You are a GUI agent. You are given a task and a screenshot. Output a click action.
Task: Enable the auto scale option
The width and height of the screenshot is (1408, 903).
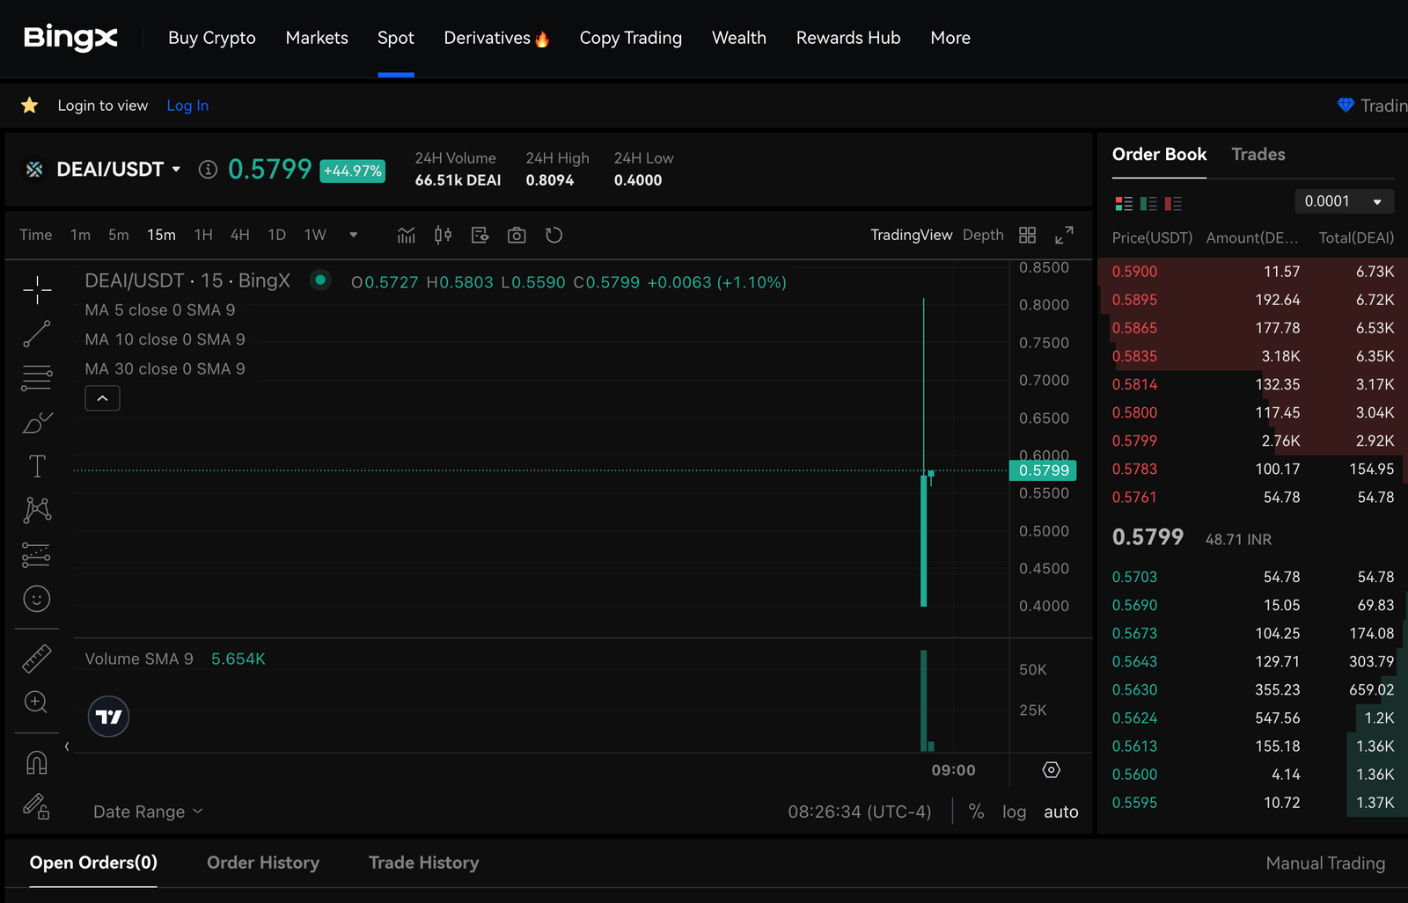[x=1060, y=812]
